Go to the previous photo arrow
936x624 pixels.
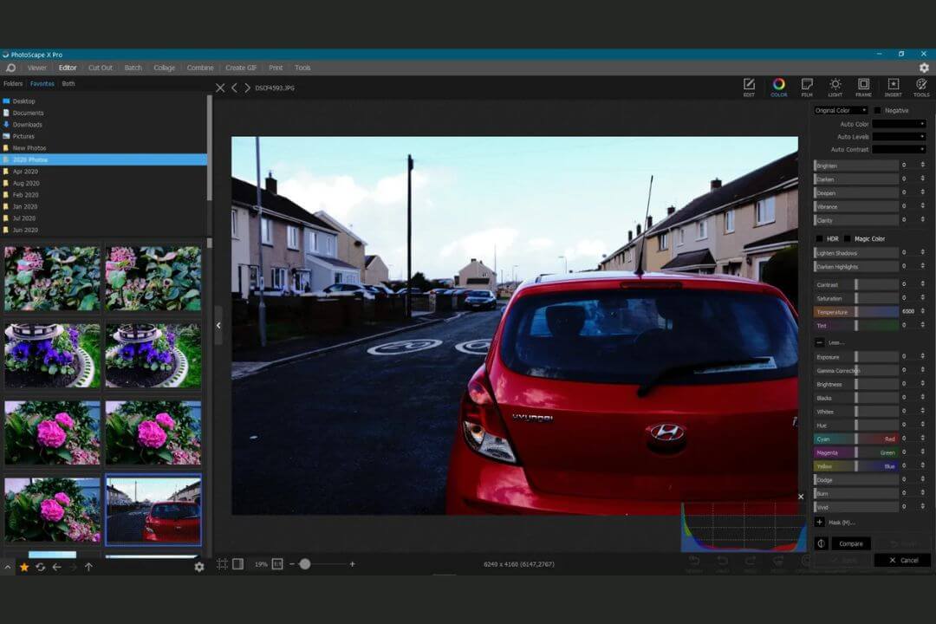pyautogui.click(x=235, y=88)
